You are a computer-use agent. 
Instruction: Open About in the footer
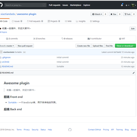[x=133, y=129]
